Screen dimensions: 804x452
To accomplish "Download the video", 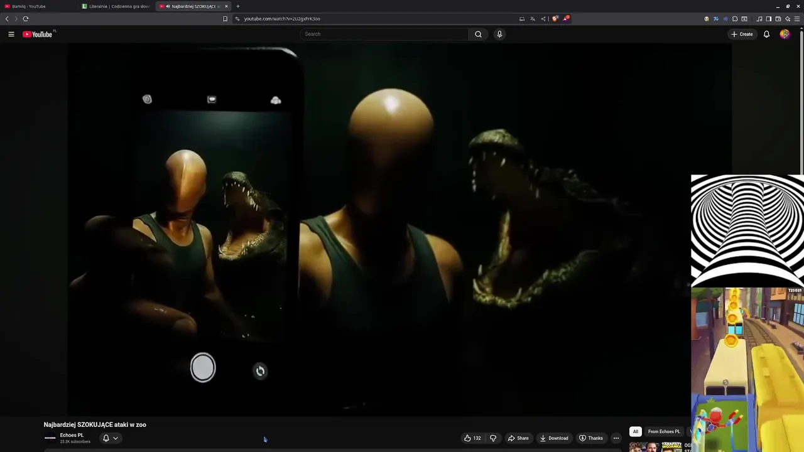I will (x=554, y=438).
